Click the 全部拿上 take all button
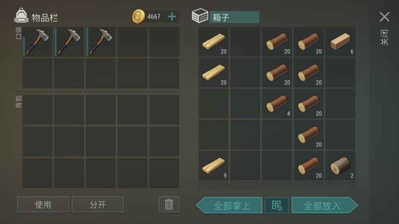 (x=229, y=205)
